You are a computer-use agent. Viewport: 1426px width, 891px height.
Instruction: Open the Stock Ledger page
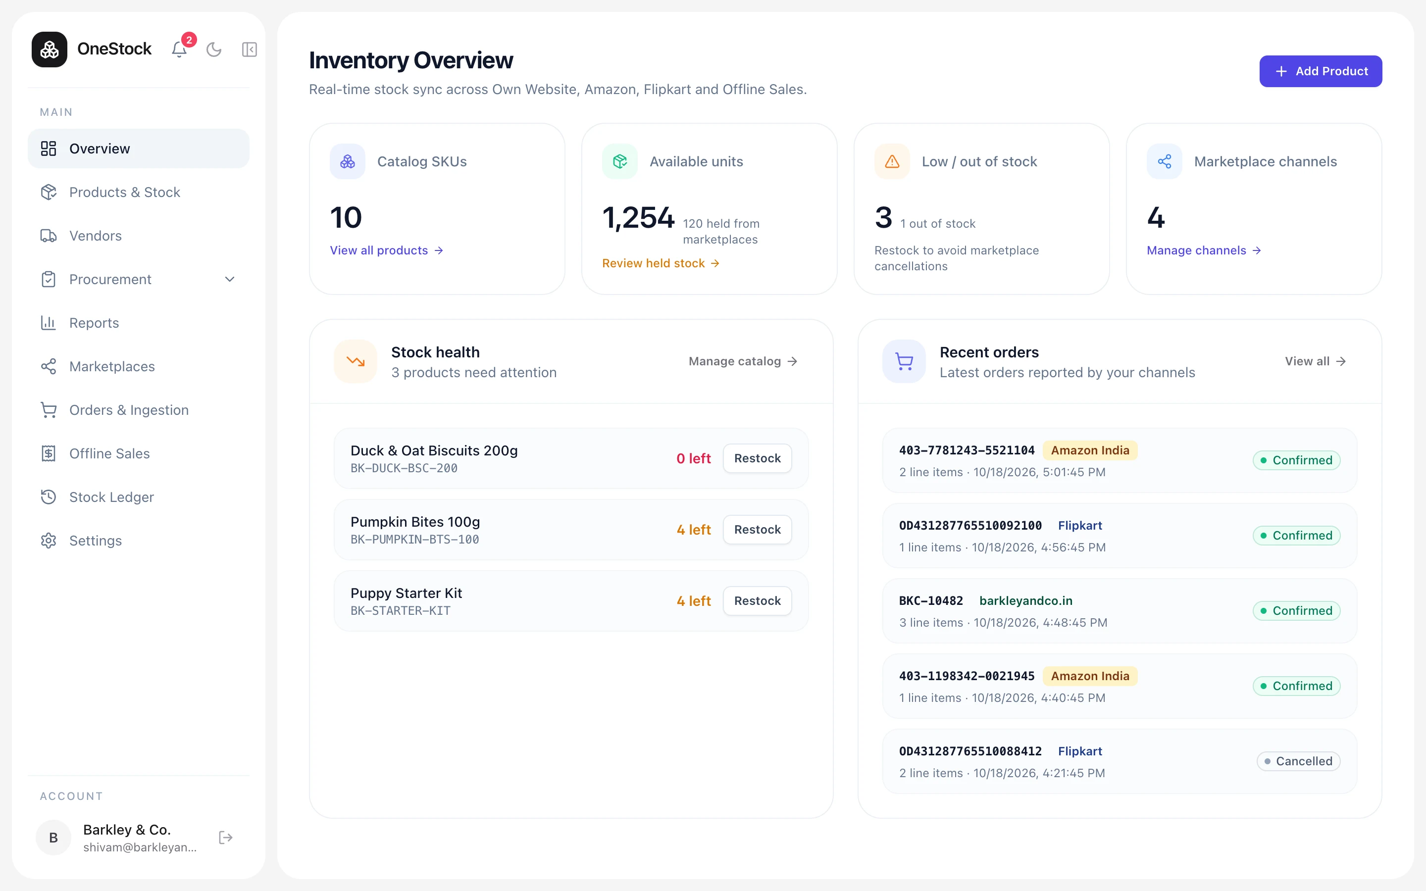[139, 497]
